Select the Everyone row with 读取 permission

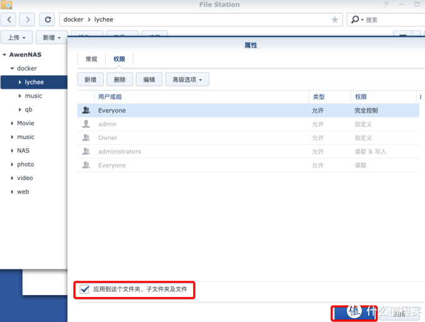coord(248,165)
